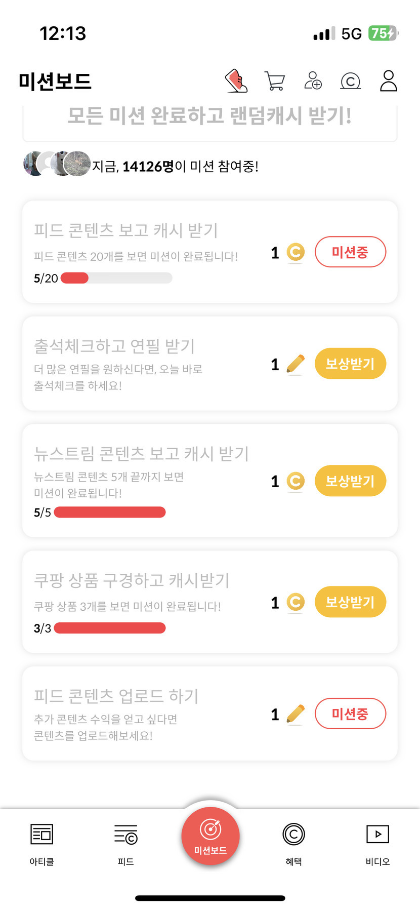Screen dimensions: 420x910
Task: Tap the add friend icon
Action: (313, 81)
